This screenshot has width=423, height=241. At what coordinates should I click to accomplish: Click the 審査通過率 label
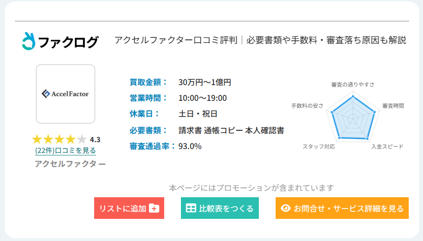[152, 146]
